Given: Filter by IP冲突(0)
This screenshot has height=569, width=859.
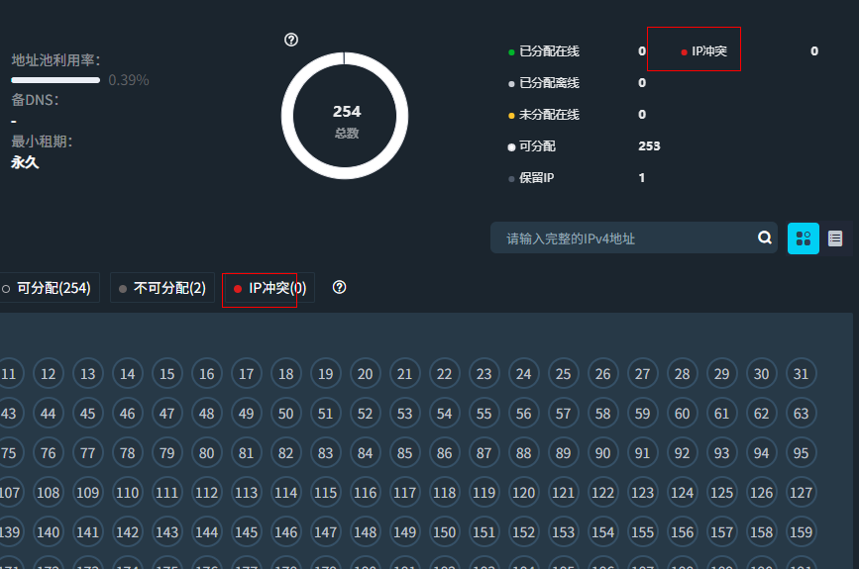Looking at the screenshot, I should (x=268, y=288).
